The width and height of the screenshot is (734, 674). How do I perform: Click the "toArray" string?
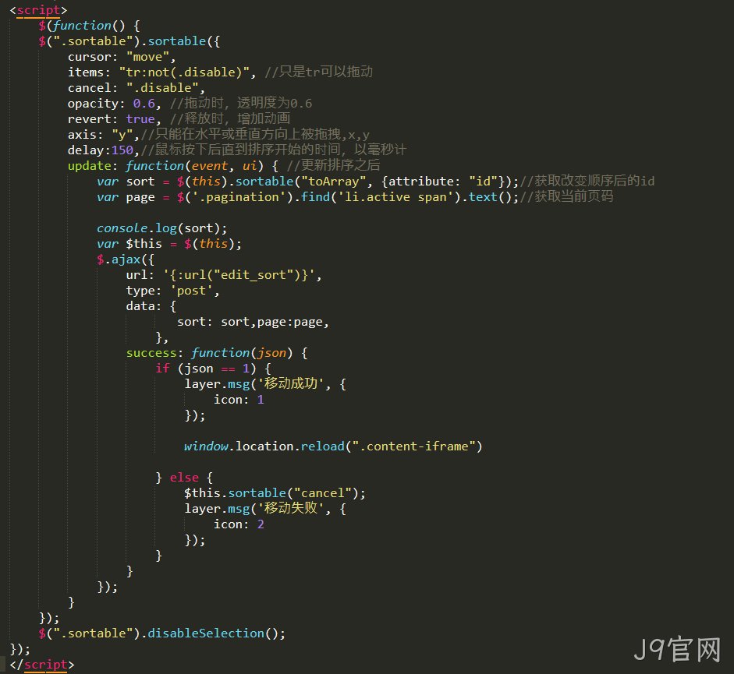click(x=333, y=181)
